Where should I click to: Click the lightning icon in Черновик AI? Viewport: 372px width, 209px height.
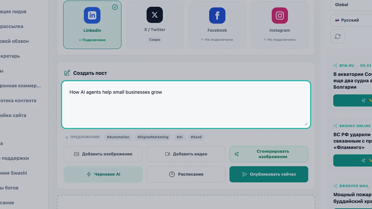(89, 174)
